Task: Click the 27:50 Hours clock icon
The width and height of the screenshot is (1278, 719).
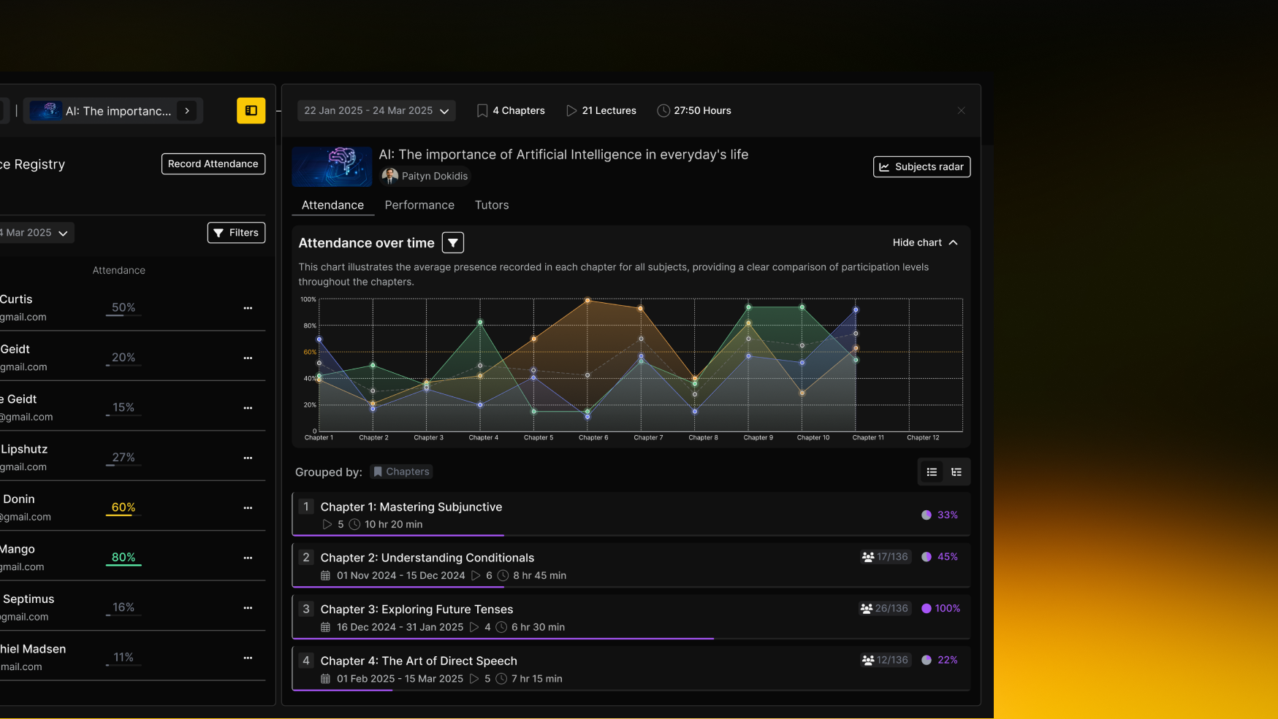Action: 663,111
